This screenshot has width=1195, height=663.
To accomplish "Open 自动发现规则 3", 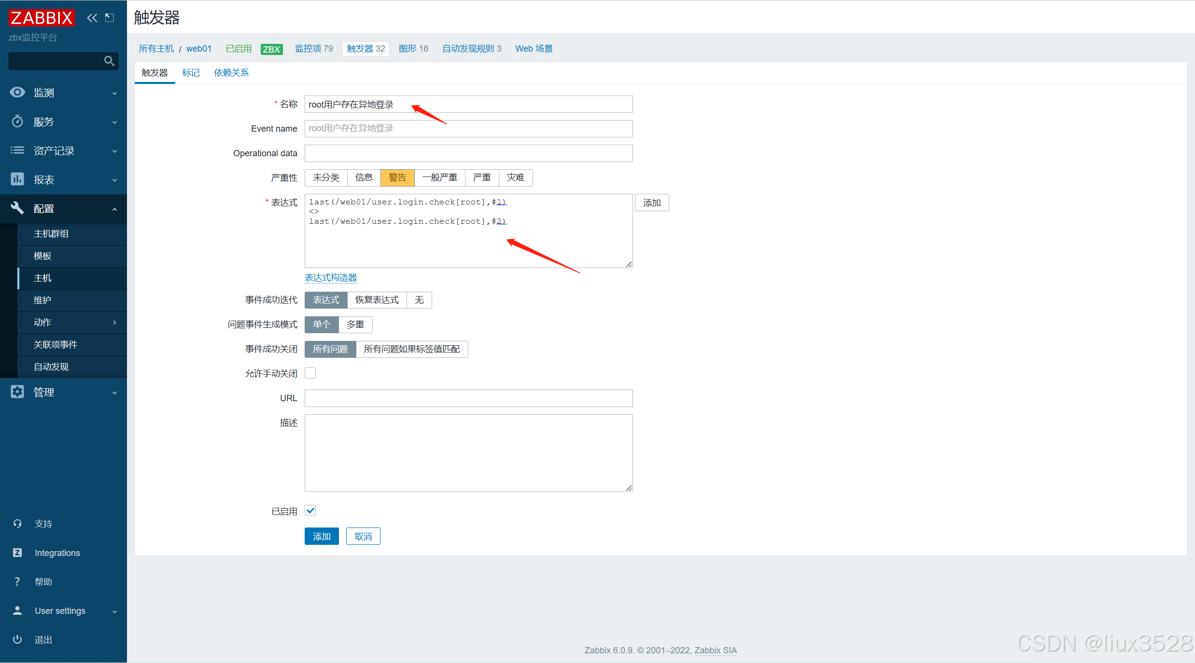I will tap(472, 49).
